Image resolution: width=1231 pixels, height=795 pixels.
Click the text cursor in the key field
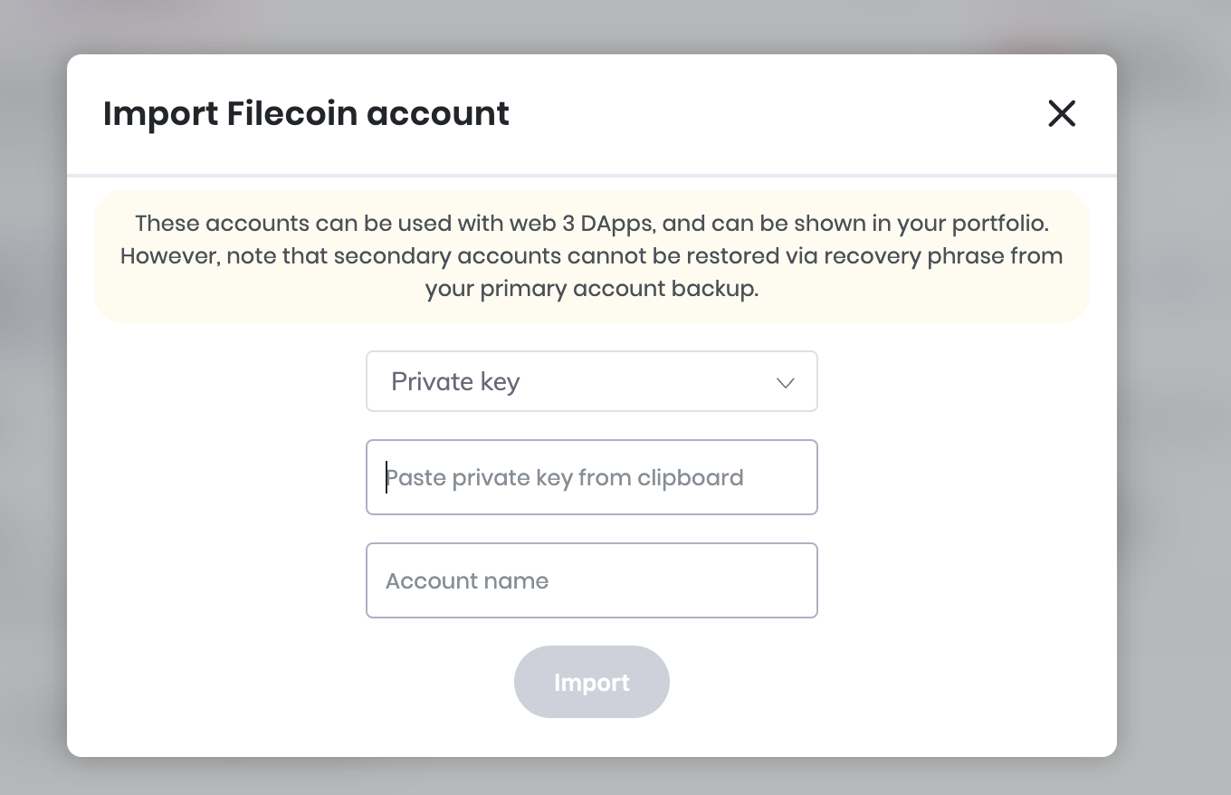387,477
